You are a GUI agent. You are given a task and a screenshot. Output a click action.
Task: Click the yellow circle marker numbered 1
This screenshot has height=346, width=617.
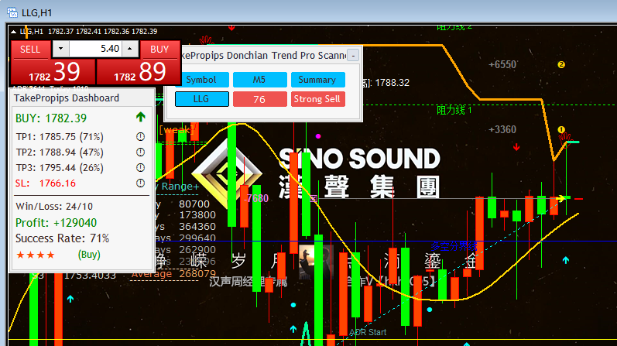561,129
